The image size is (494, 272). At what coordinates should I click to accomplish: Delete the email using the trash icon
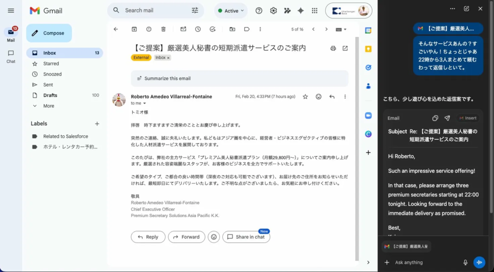163,29
